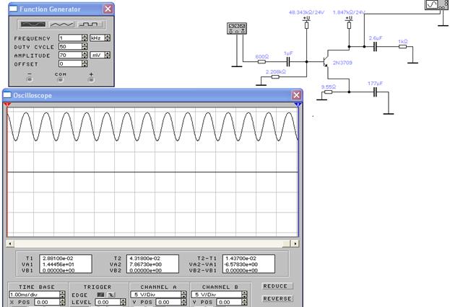This screenshot has width=450, height=307.
Task: Change the amplitude unit mV spinner
Action: (x=106, y=55)
